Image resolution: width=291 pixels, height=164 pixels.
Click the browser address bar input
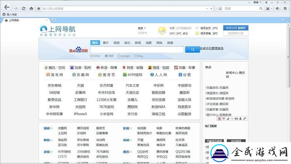tap(124, 9)
